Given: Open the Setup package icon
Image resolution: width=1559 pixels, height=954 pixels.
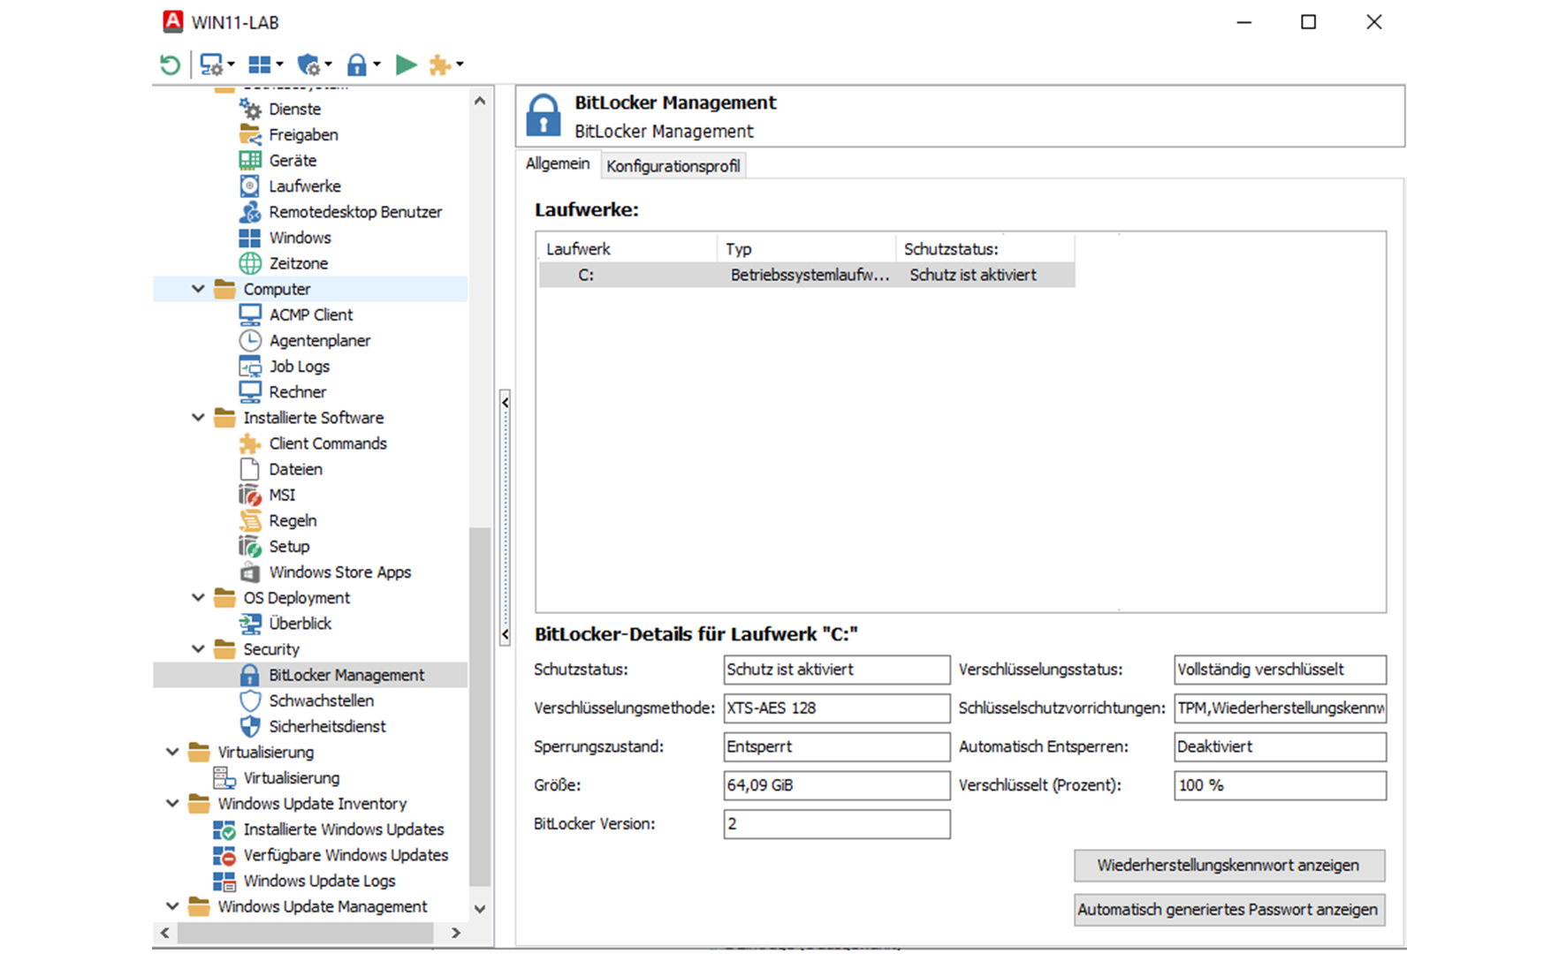Looking at the screenshot, I should tap(251, 546).
